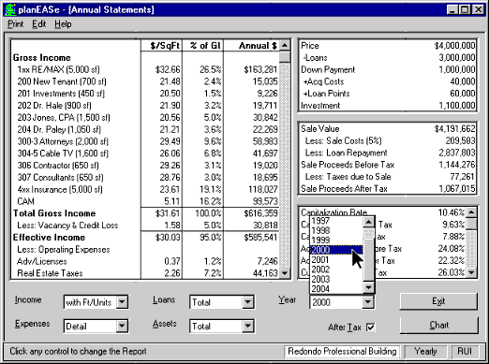Open the Print menu
The width and height of the screenshot is (489, 364).
click(16, 24)
